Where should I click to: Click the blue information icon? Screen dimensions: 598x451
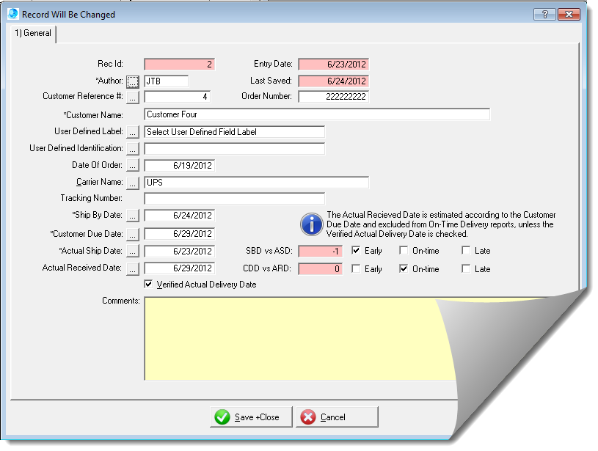312,224
